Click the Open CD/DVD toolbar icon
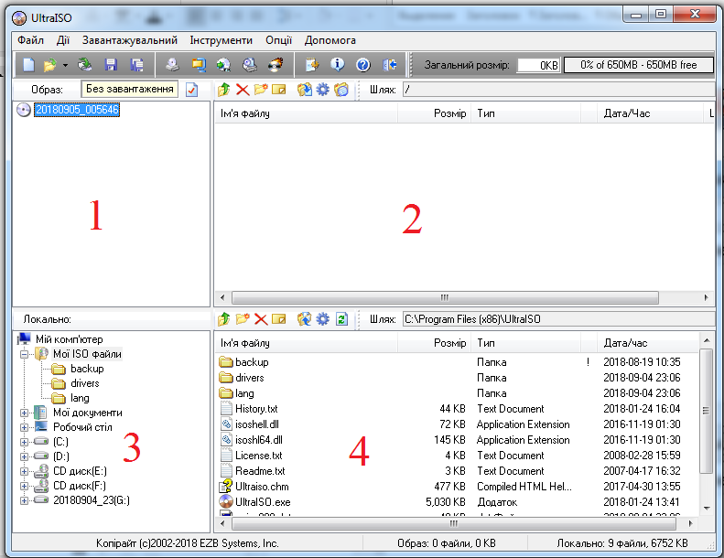724x558 pixels. pos(84,65)
